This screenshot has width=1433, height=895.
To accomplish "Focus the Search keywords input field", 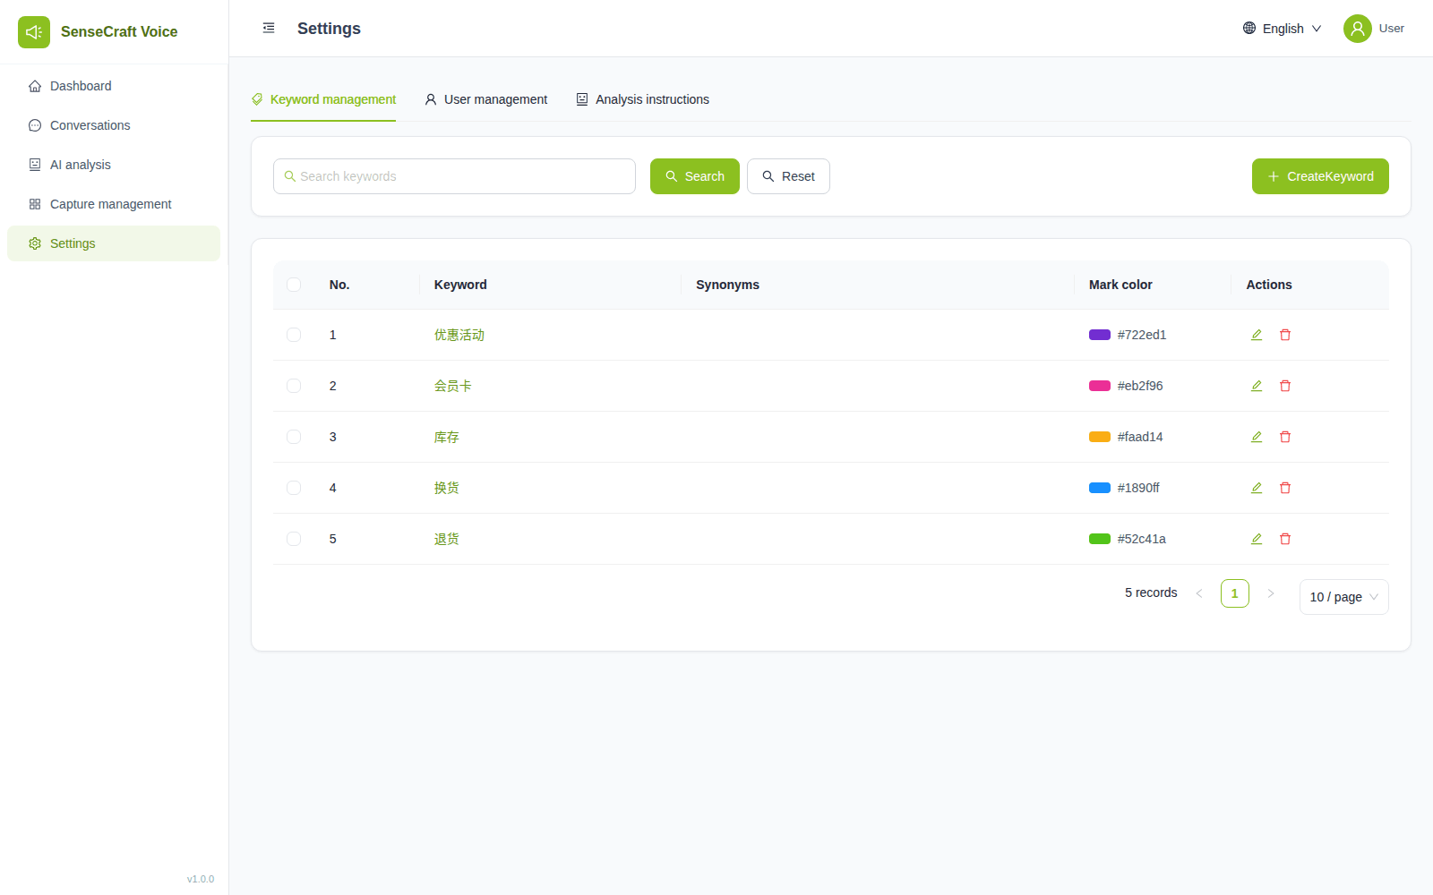I will click(454, 176).
